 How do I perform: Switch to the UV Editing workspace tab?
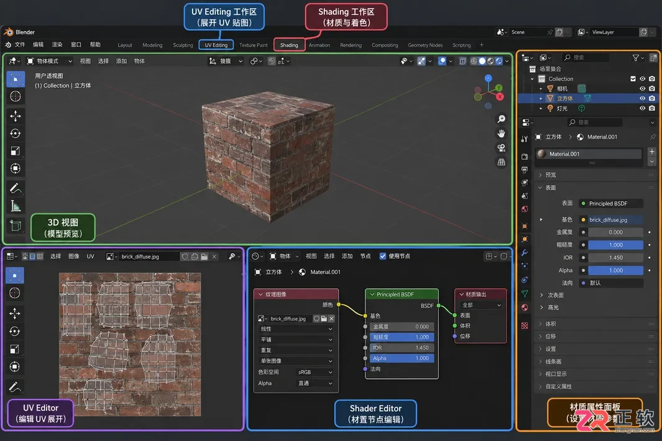point(216,45)
